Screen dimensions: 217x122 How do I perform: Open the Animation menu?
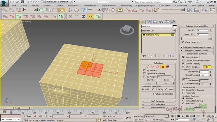click(90, 5)
